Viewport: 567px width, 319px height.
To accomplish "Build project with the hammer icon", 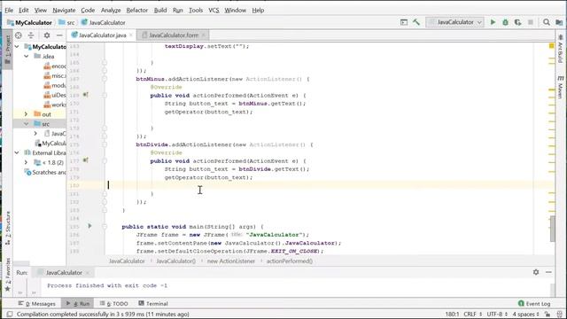I will [416, 22].
